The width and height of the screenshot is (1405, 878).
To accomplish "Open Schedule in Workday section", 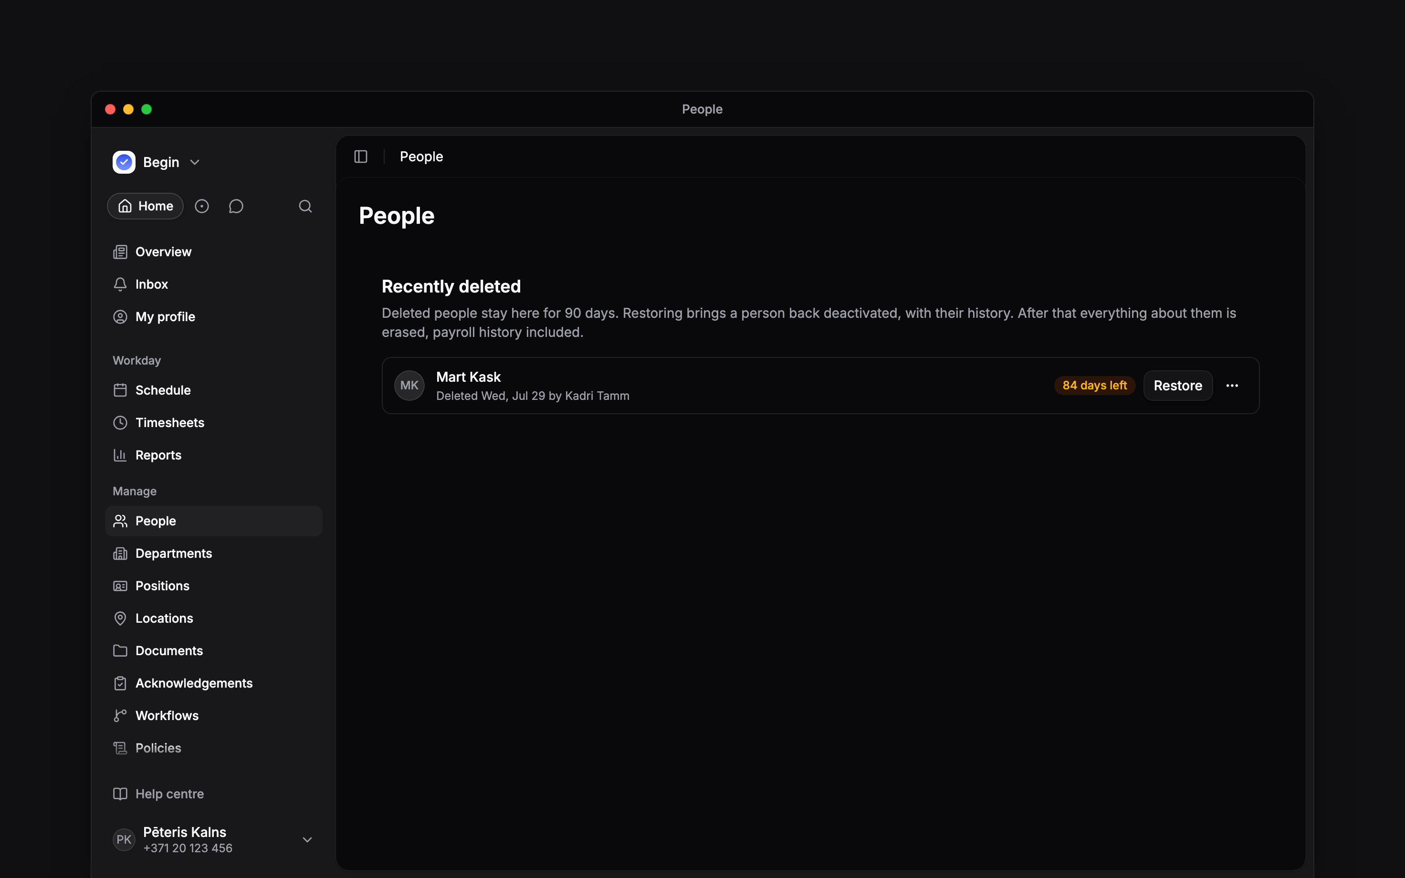I will [x=214, y=390].
